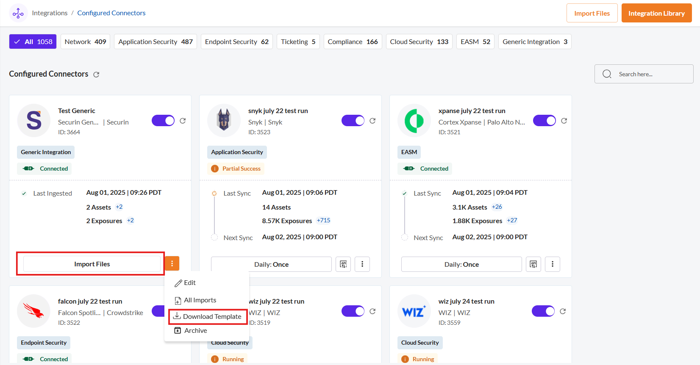Show Compliance 166 connectors
Image resolution: width=700 pixels, height=365 pixels.
[x=353, y=41]
